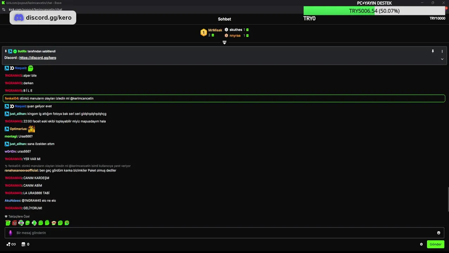The image size is (449, 253).
Task: Click the rank badge beside nnyraa
Action: coord(226,35)
